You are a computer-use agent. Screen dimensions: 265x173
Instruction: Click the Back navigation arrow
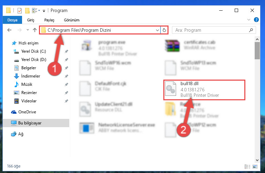pyautogui.click(x=9, y=30)
